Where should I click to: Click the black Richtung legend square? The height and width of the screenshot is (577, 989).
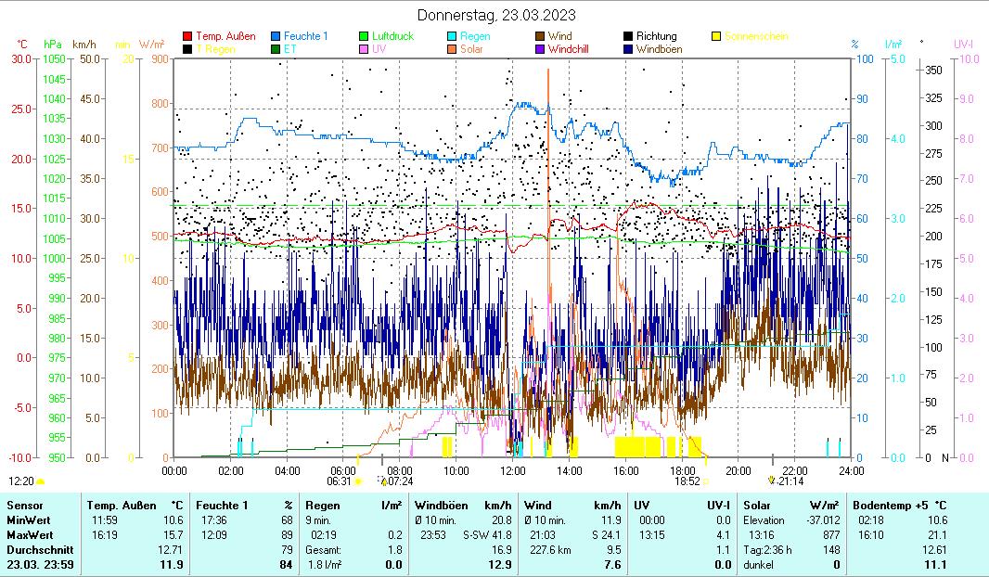tap(628, 36)
